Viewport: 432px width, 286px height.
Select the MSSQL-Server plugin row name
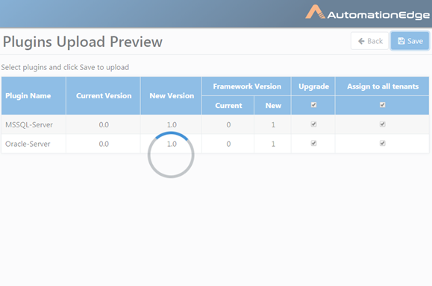click(29, 125)
